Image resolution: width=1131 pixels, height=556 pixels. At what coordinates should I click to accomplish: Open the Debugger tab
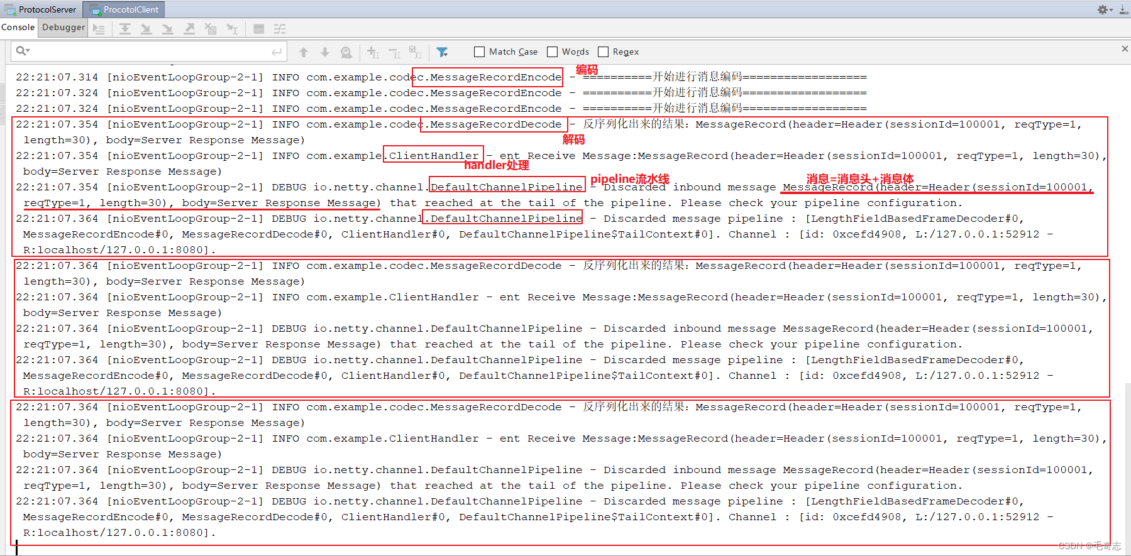tap(63, 27)
